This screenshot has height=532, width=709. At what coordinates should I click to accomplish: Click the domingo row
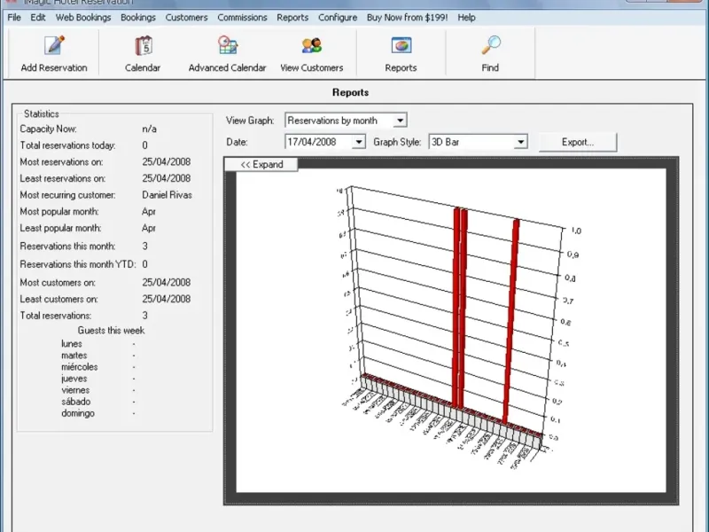[98, 413]
